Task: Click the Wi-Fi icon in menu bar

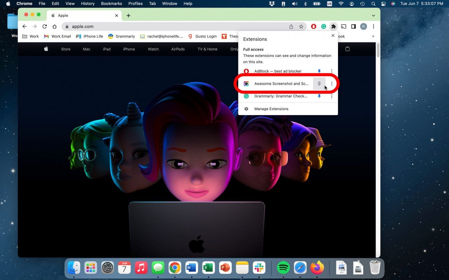Action: 341,4
